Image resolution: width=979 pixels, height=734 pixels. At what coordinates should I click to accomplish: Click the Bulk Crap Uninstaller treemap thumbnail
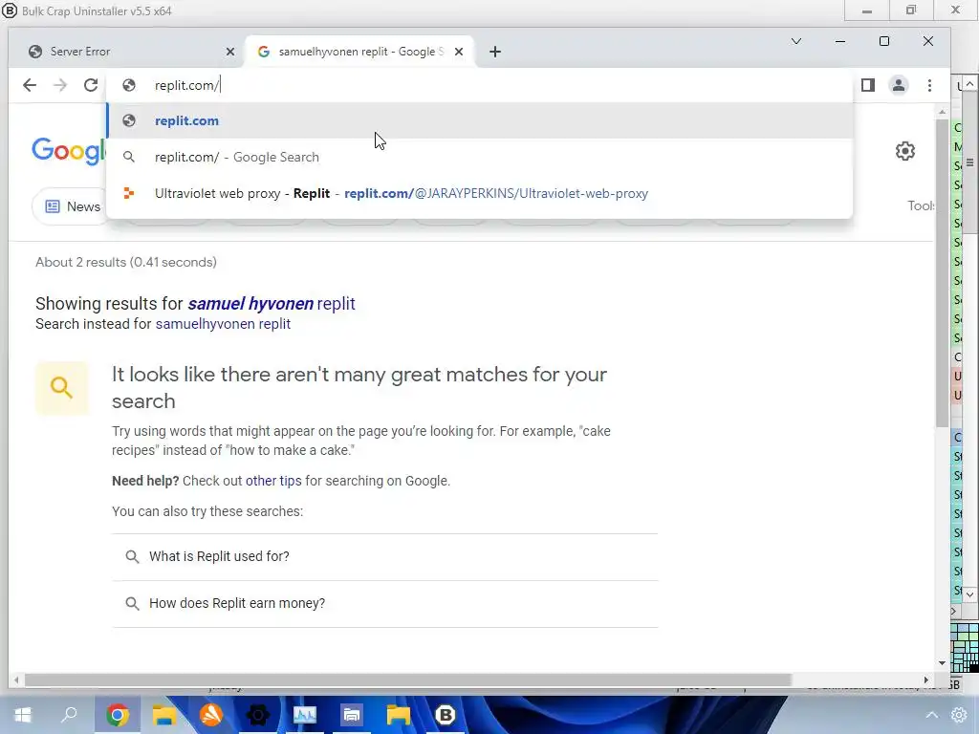click(965, 648)
